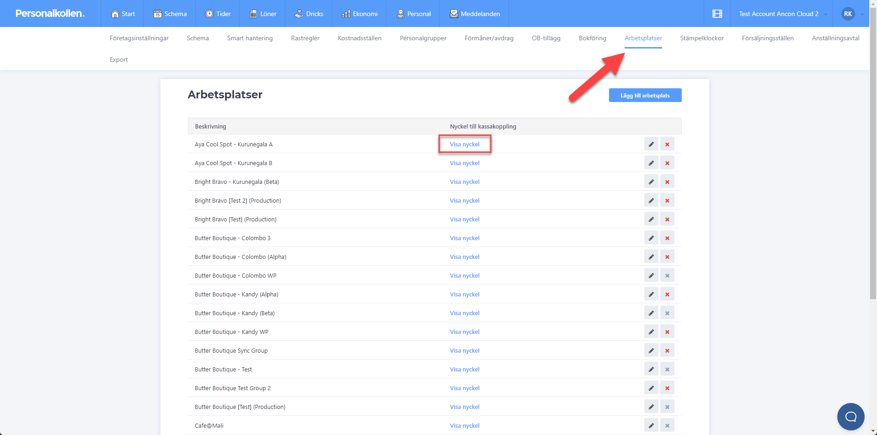Edit Butter Boutique - Colombo (Alpha) entry
Image resolution: width=877 pixels, height=435 pixels.
(x=651, y=257)
